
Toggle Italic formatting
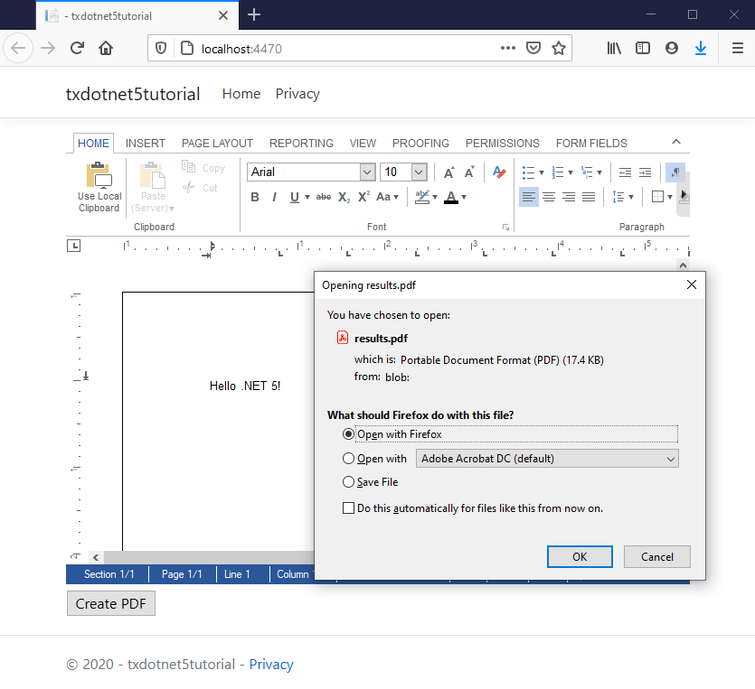[274, 197]
